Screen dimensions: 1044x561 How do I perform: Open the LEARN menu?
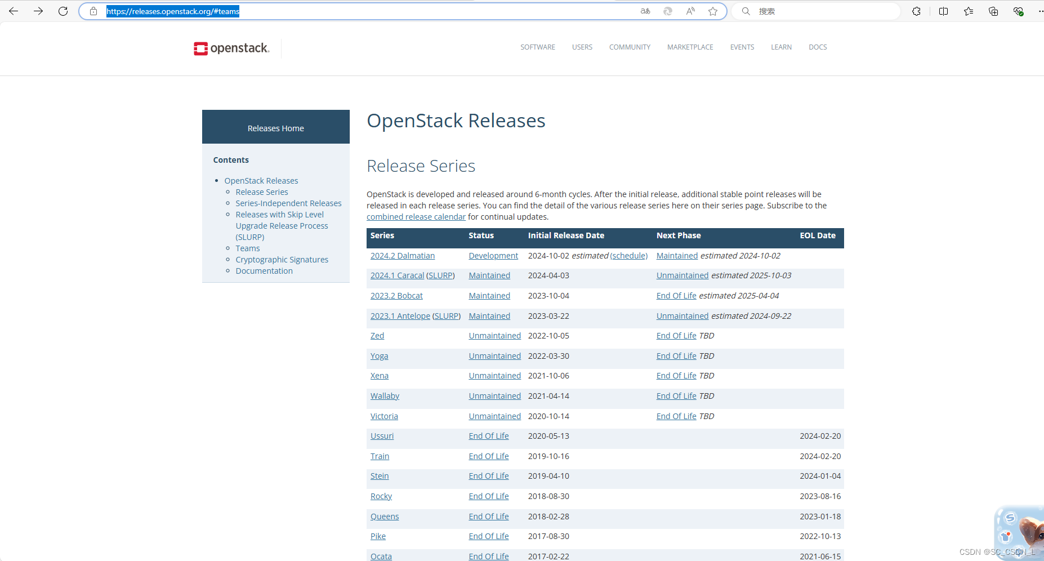click(x=781, y=47)
